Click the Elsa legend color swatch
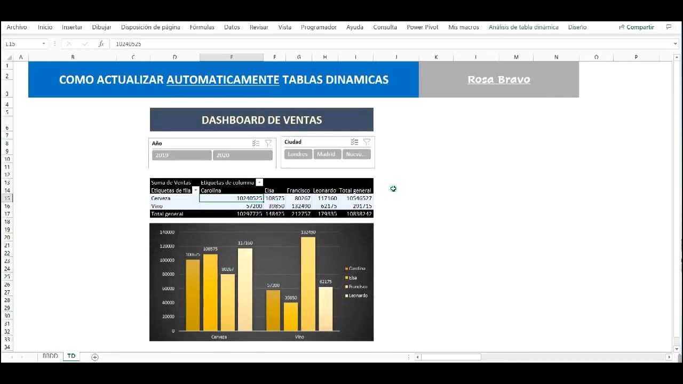Screen dimensions: 683x384 (x=347, y=278)
